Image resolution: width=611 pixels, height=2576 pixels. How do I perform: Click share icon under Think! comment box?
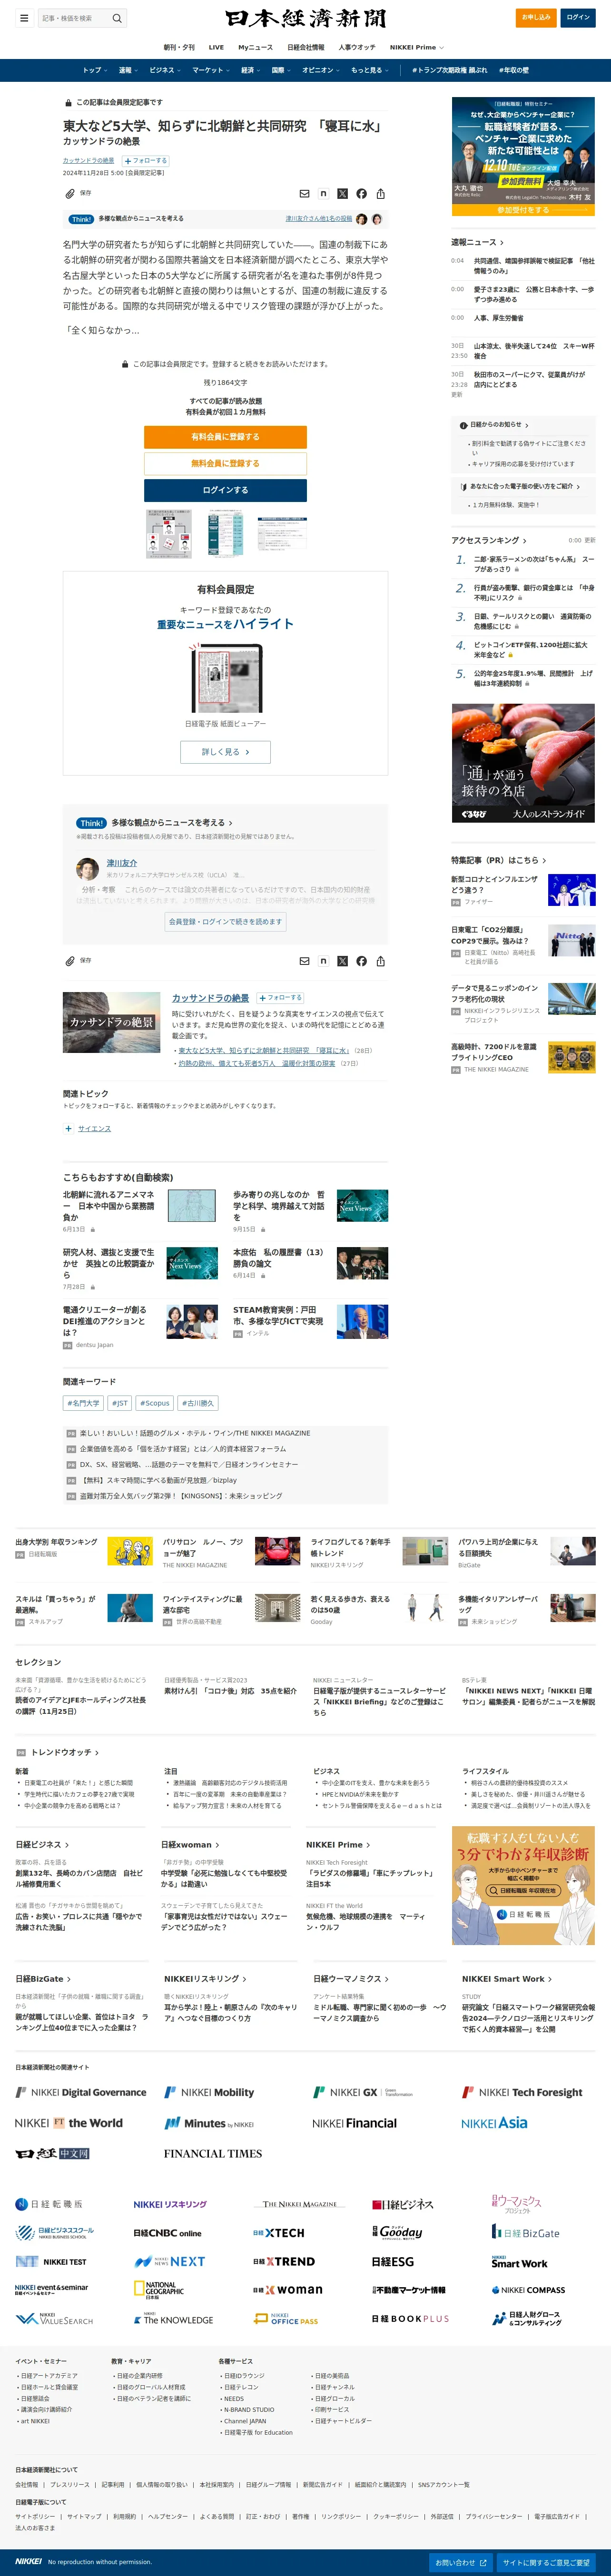380,960
